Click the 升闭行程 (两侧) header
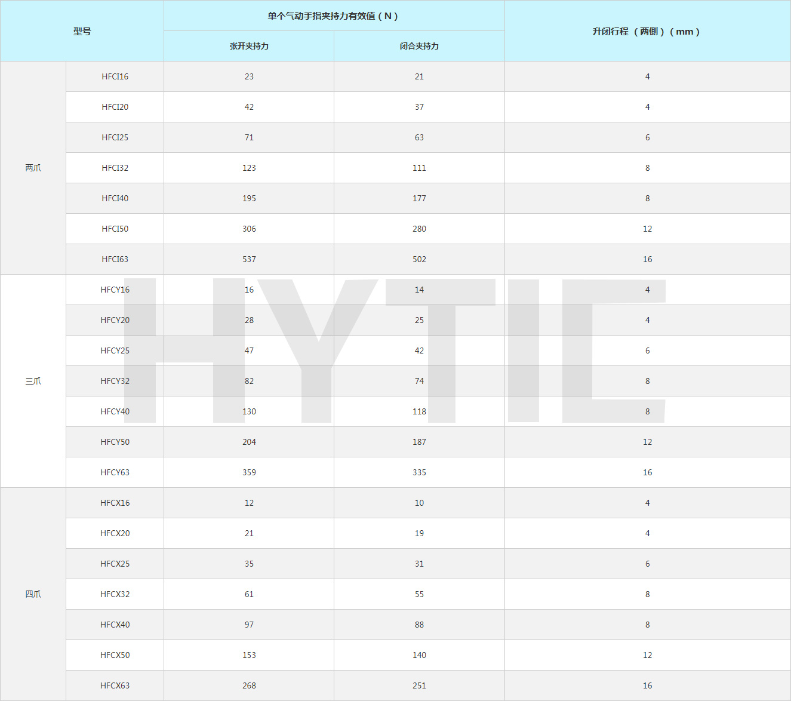The width and height of the screenshot is (791, 701). tap(648, 31)
